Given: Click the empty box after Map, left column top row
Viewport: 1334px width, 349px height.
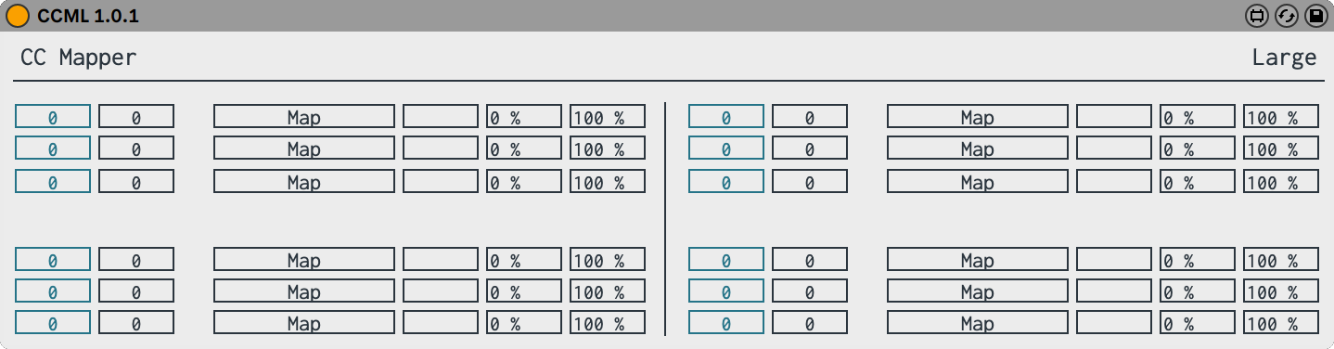Looking at the screenshot, I should pos(441,116).
